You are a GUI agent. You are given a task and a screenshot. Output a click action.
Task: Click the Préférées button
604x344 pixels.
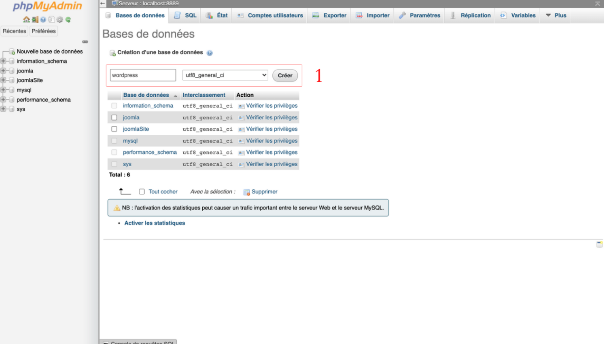(x=44, y=31)
